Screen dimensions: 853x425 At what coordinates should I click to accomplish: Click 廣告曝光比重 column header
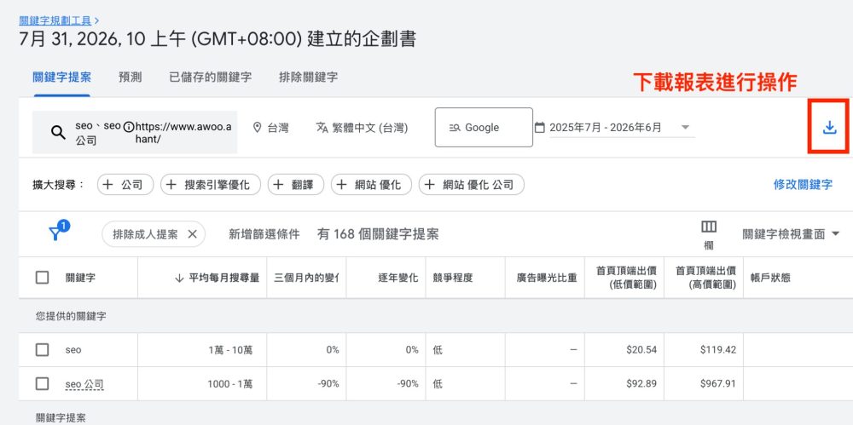point(547,278)
